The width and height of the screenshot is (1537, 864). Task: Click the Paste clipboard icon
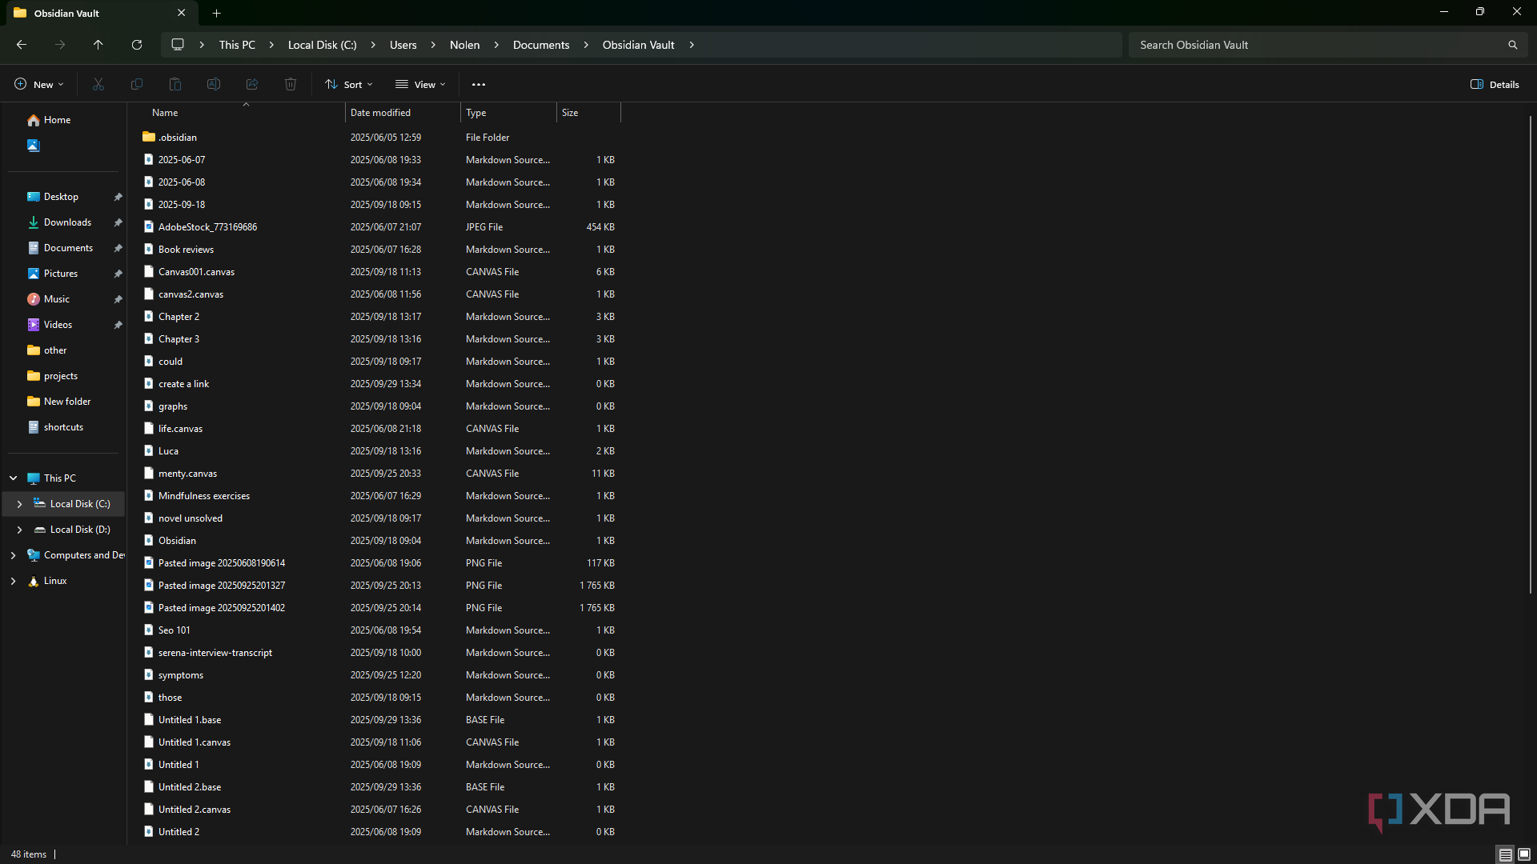point(175,84)
